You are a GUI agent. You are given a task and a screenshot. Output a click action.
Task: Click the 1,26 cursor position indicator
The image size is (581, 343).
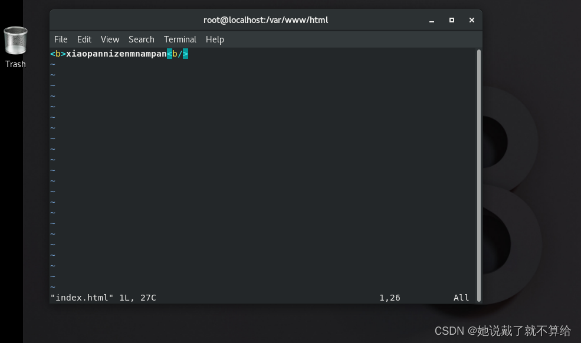click(389, 297)
